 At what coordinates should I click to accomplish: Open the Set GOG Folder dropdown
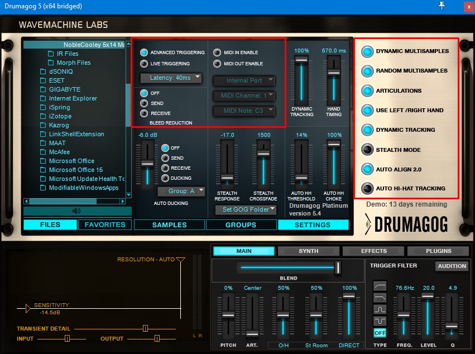click(x=246, y=209)
